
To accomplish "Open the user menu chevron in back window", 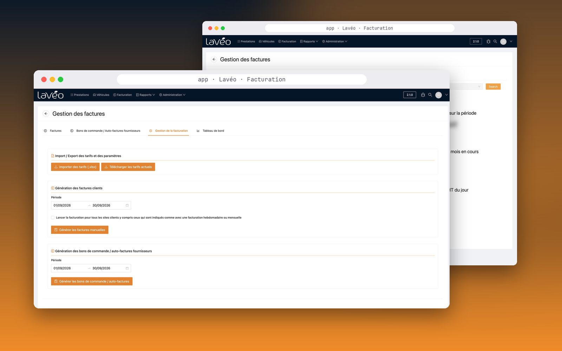I will click(x=511, y=41).
